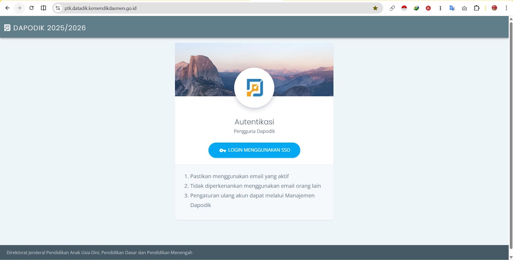The height and width of the screenshot is (260, 513).
Task: Click the page scrollbar down arrow
Action: tap(511, 257)
